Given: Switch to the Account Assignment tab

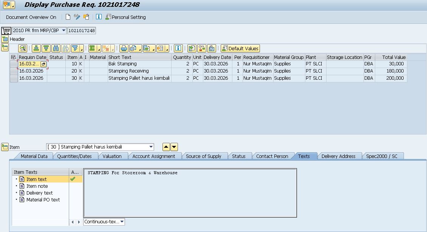Looking at the screenshot, I should (154, 156).
